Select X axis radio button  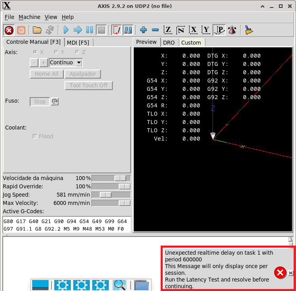[x=35, y=52]
